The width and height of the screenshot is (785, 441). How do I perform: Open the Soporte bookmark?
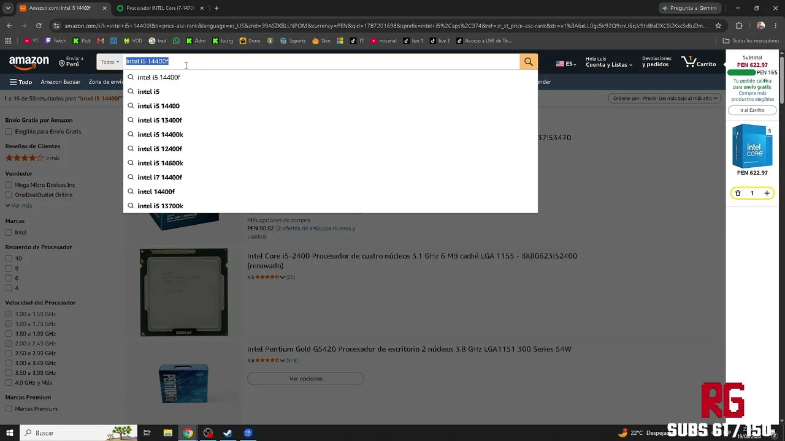coord(293,41)
